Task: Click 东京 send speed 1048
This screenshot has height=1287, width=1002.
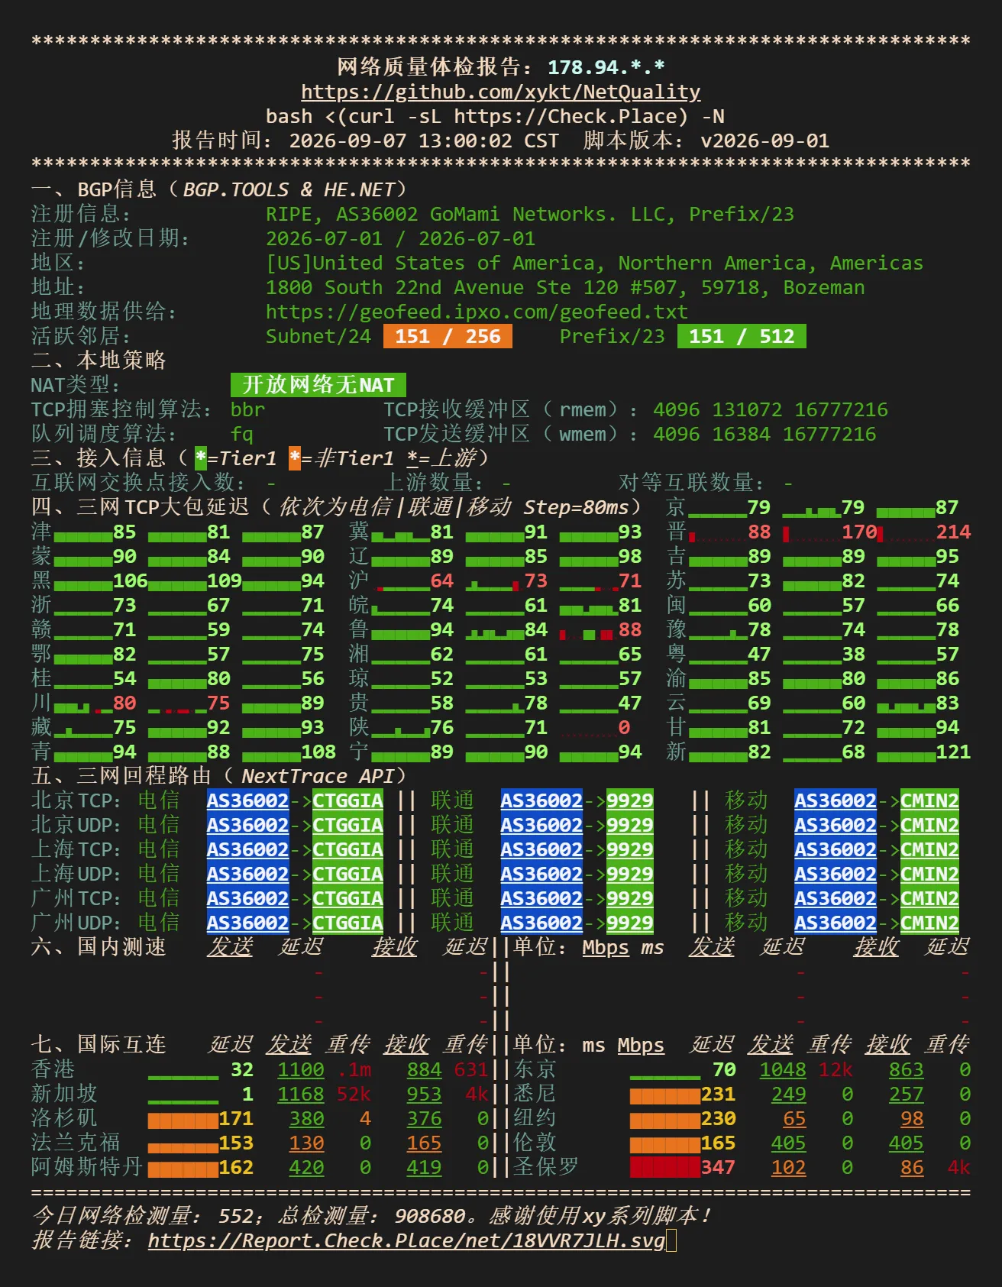Action: click(783, 1069)
